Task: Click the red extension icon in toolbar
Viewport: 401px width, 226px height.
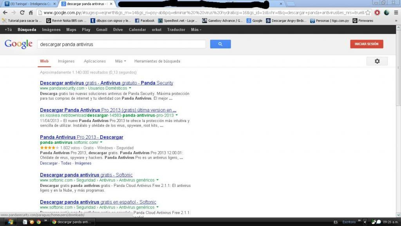Action: pos(377,13)
